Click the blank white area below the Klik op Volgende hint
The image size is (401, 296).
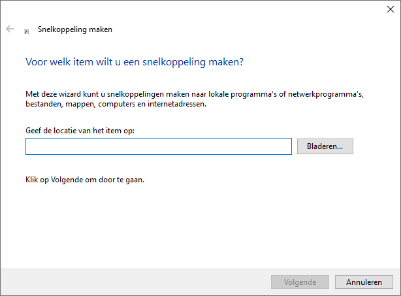tap(199, 225)
